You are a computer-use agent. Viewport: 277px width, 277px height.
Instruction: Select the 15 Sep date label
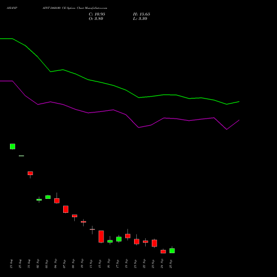(100, 264)
